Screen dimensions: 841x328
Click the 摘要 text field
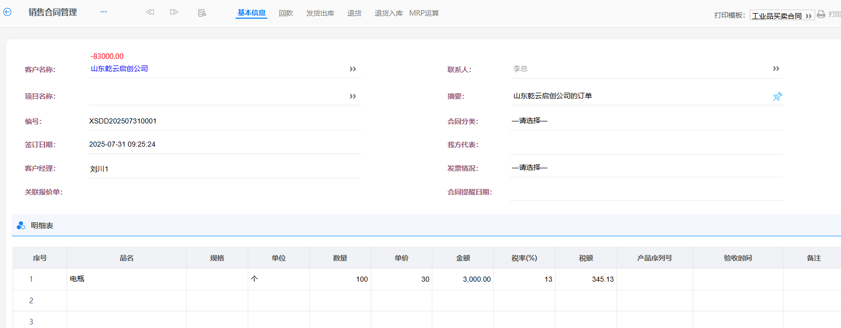point(641,96)
